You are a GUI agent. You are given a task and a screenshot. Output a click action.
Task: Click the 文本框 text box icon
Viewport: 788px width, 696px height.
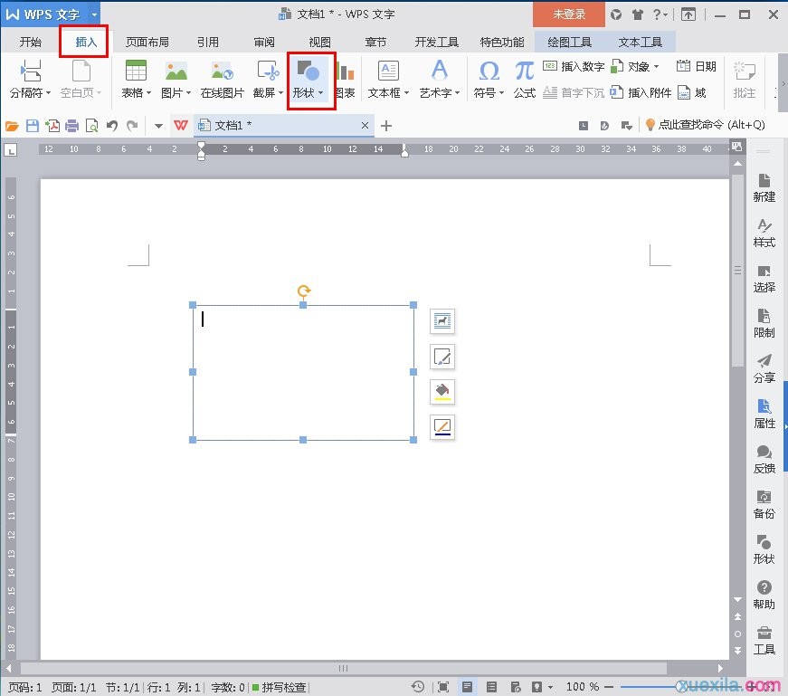click(388, 71)
